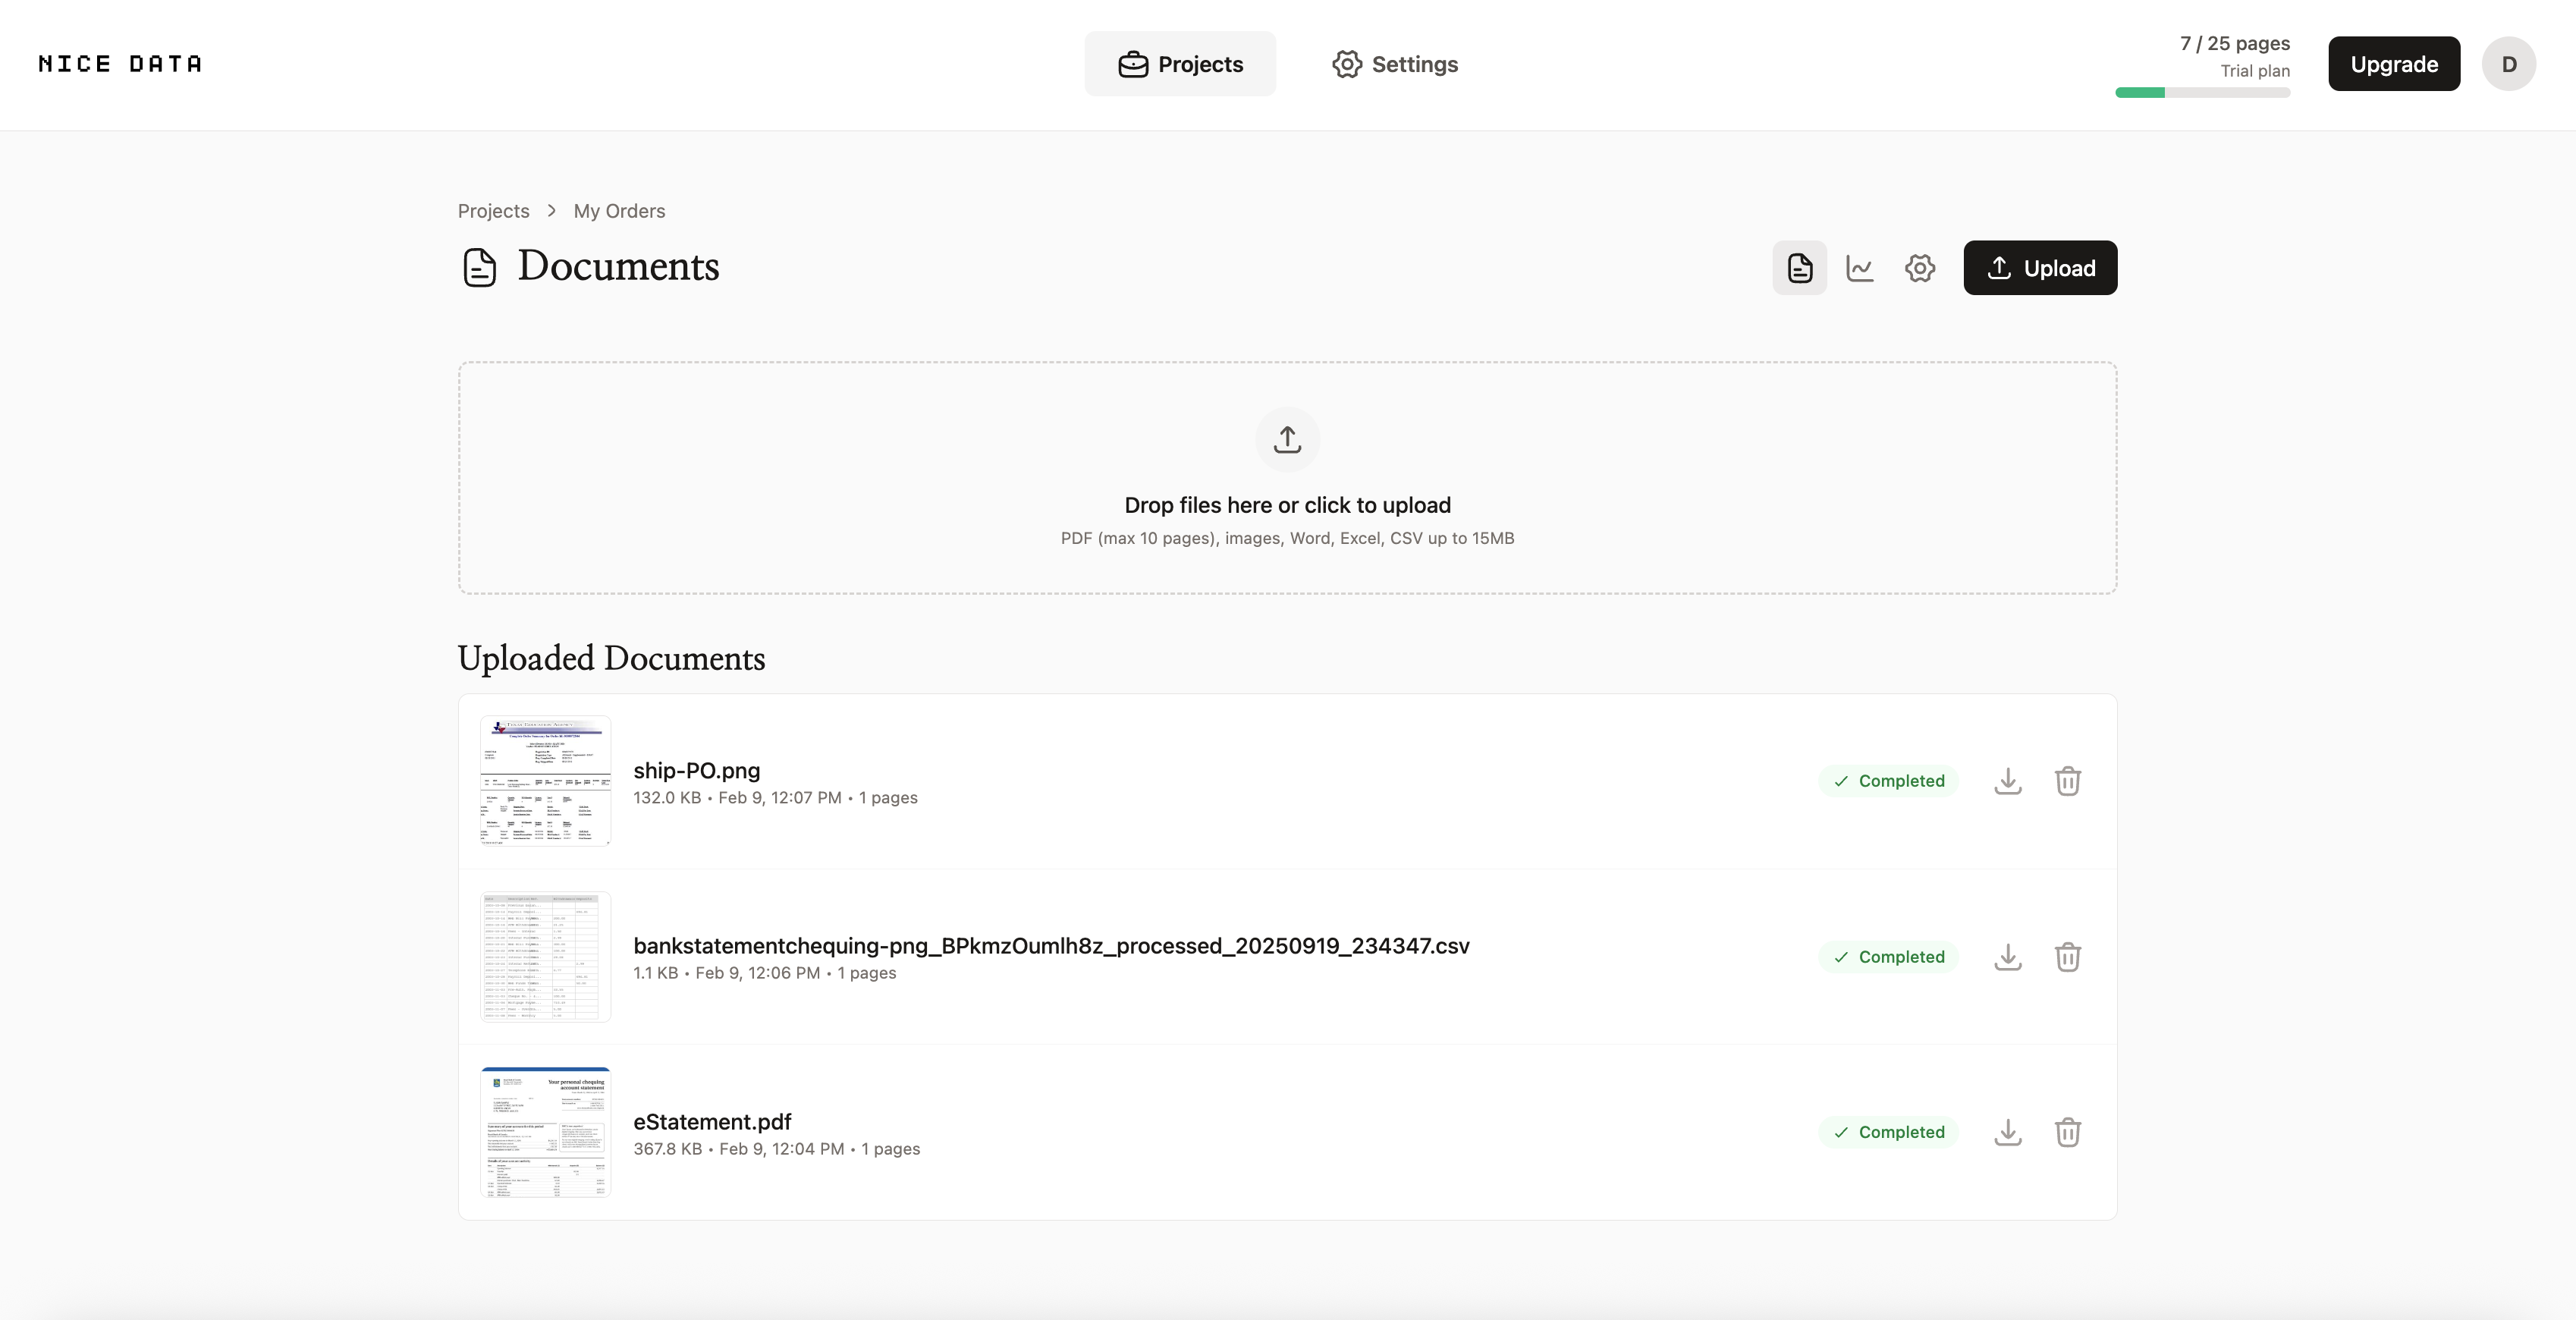The height and width of the screenshot is (1320, 2576).
Task: Open the eStatement.pdf thumbnail preview
Action: pyautogui.click(x=545, y=1132)
